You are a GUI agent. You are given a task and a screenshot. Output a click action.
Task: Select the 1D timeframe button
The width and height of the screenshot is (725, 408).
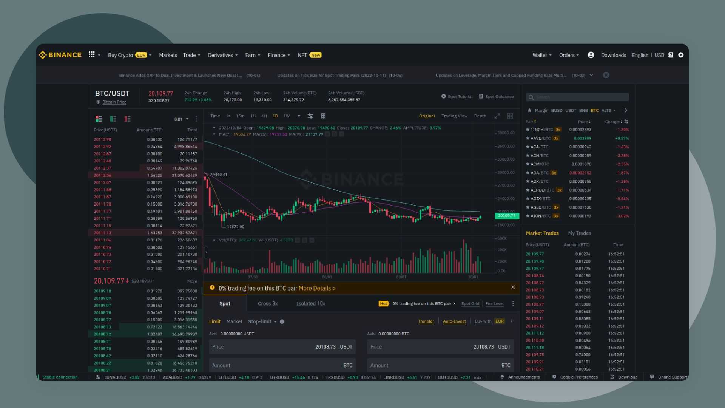click(275, 116)
